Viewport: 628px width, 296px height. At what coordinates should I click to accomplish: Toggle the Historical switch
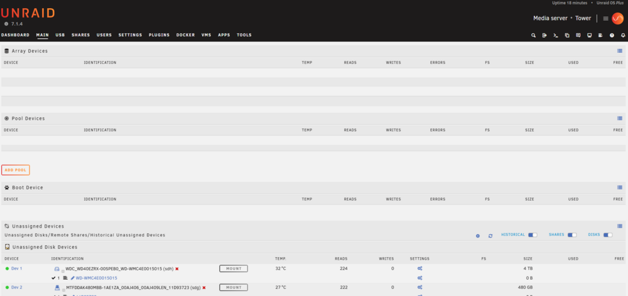533,235
